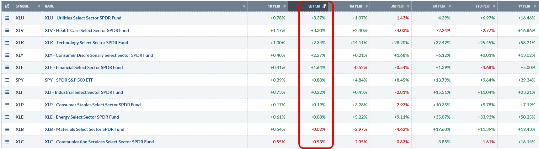The width and height of the screenshot is (539, 149).
Task: Click SPY 1M value +4.84%
Action: click(x=360, y=80)
